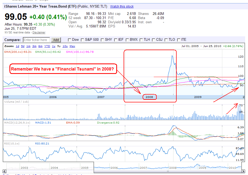Click the 52 week range 87.30 - 100.31

95,18
